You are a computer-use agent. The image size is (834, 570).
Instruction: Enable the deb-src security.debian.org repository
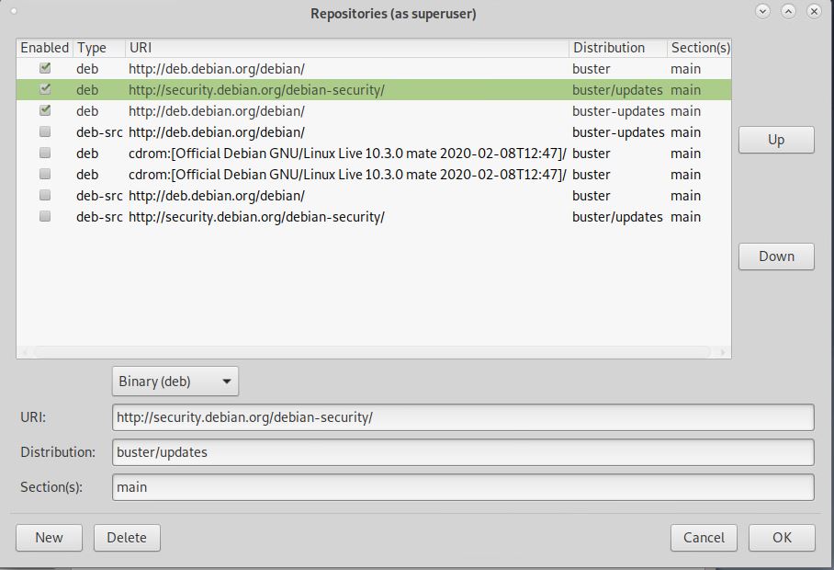44,217
